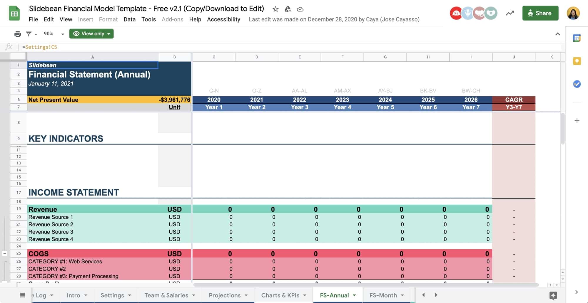Open the FS-Annual sheet tab dropdown
Screen dimensions: 588x303
pos(354,295)
